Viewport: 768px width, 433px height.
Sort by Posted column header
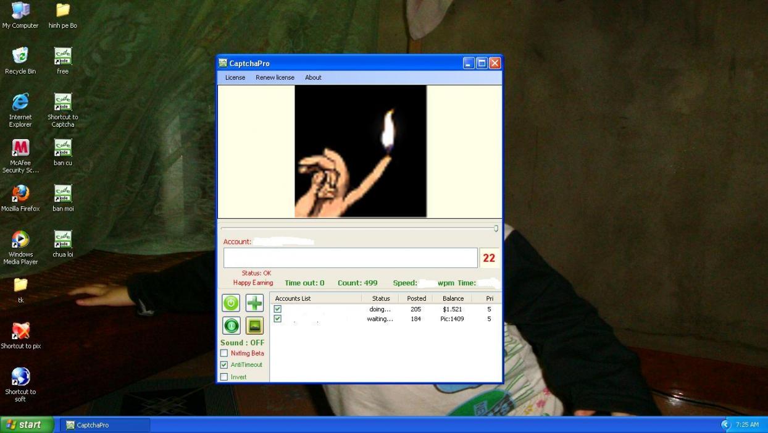416,298
